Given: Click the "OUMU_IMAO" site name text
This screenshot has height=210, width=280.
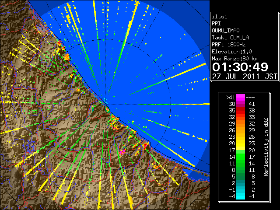Looking at the screenshot, I should point(226,31).
